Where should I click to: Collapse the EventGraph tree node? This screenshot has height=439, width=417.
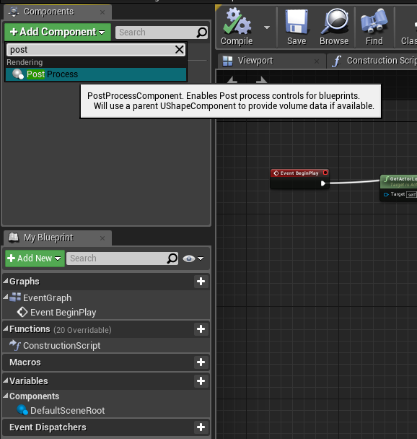point(6,297)
